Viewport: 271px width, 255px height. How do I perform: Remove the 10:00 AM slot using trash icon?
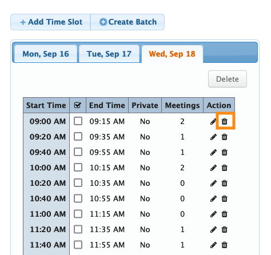click(x=225, y=168)
